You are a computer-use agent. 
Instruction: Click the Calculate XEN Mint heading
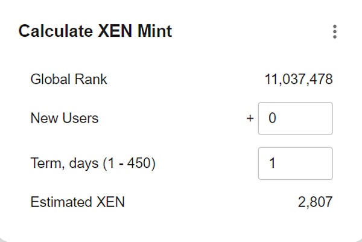pyautogui.click(x=95, y=31)
